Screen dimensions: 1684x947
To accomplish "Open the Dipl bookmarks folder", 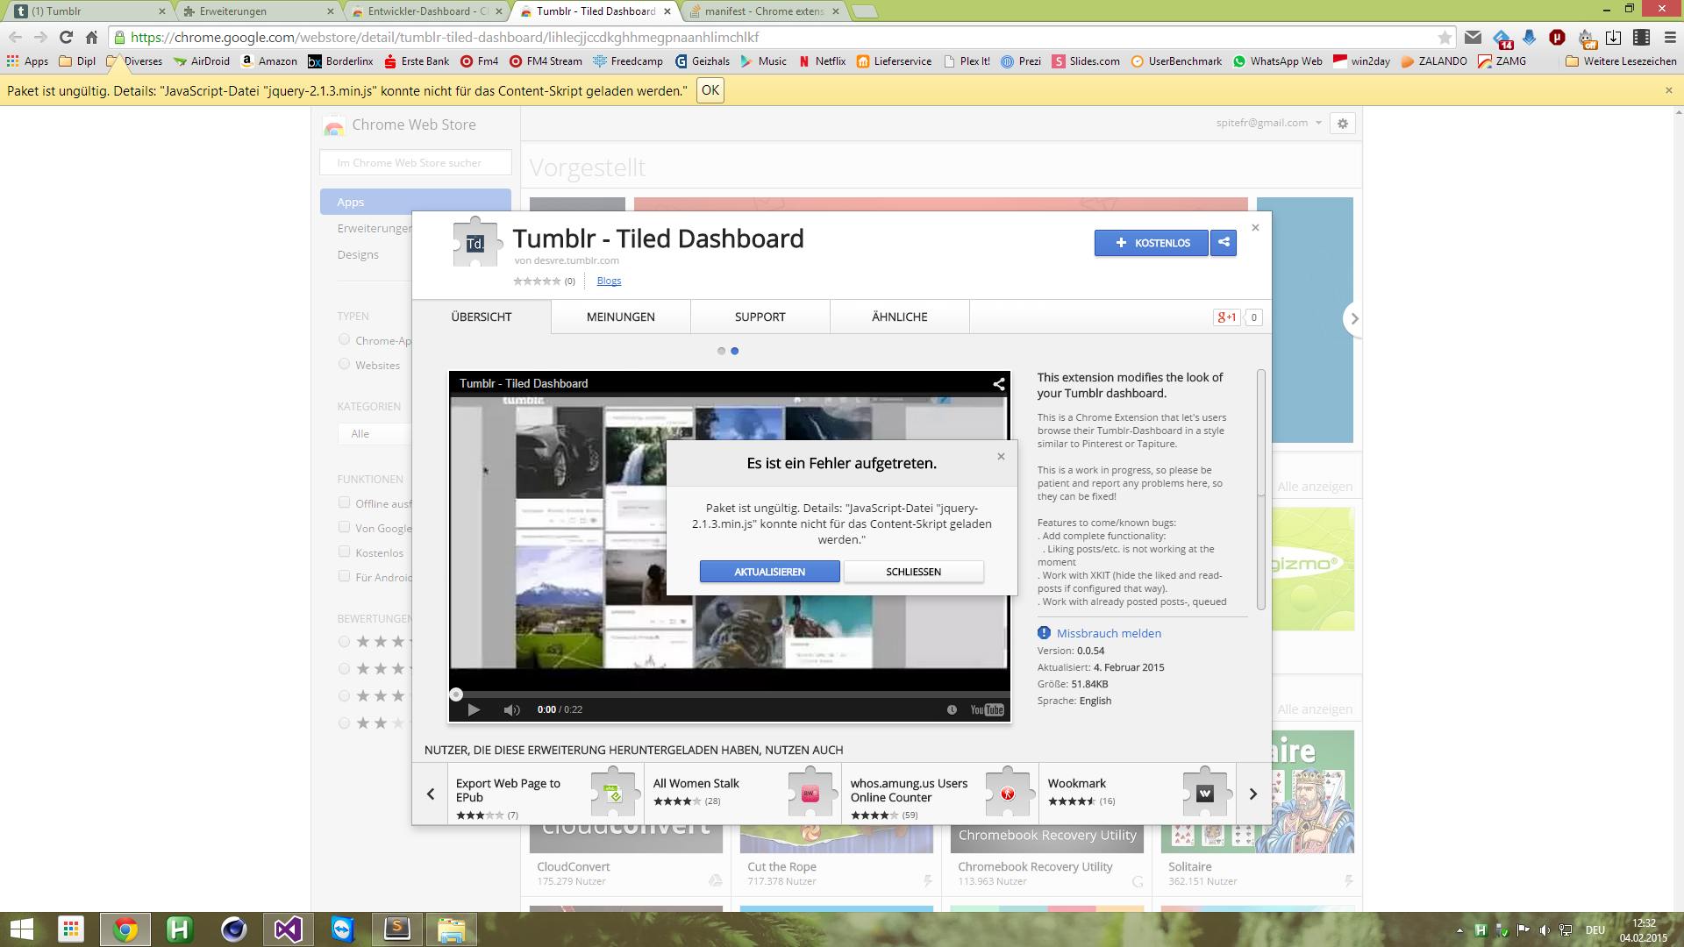I will [x=77, y=61].
